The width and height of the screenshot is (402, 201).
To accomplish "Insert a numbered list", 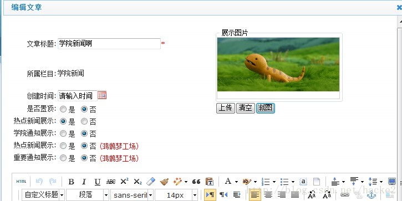I will (x=266, y=182).
